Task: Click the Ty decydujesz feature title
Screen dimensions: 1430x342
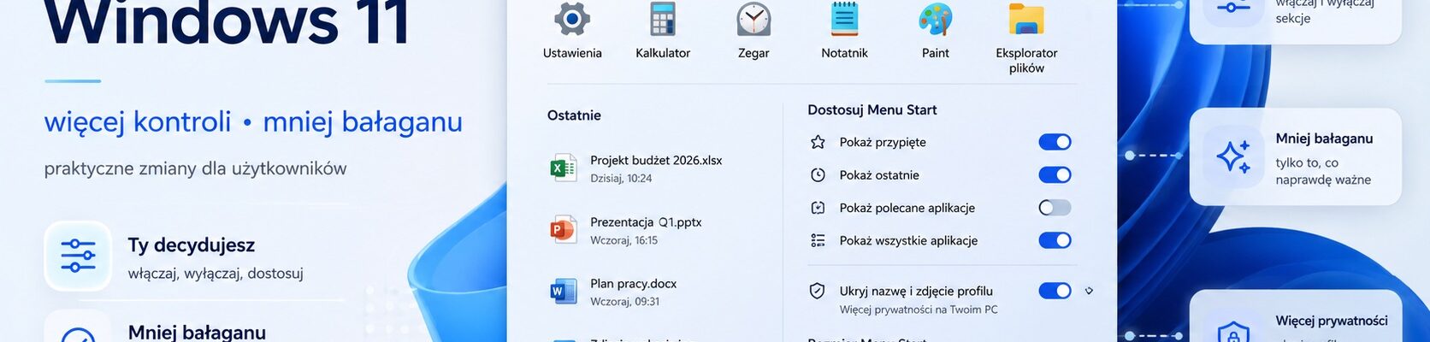Action: (x=192, y=245)
